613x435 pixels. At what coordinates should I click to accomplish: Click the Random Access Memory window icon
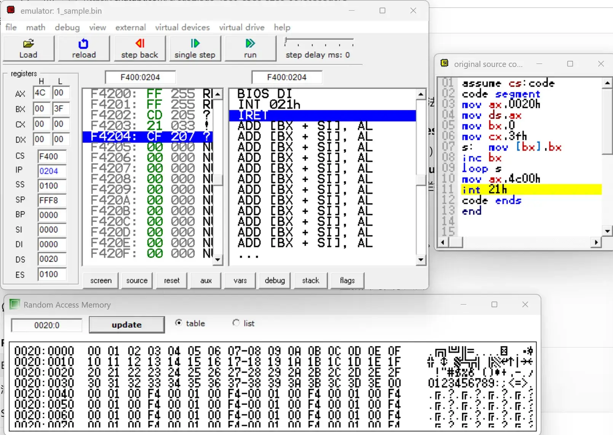click(14, 304)
